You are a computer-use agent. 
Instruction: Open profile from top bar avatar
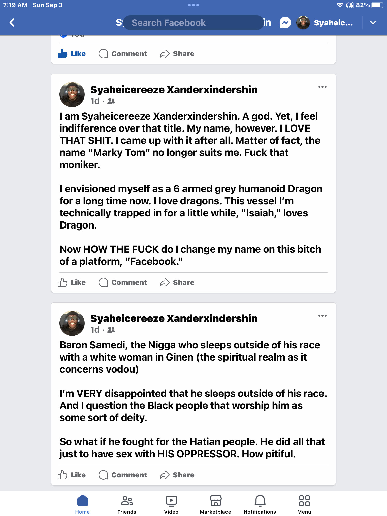[303, 23]
